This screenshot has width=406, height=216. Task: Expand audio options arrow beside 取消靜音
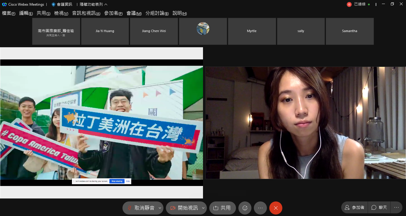click(x=160, y=208)
